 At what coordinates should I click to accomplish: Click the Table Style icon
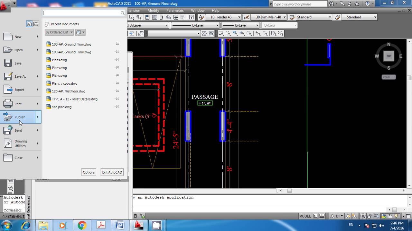click(x=292, y=17)
